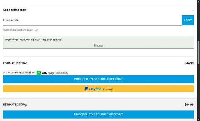This screenshot has height=121, width=200.
Task: Proceed to secure checkout above PayPal button
Action: tap(99, 79)
